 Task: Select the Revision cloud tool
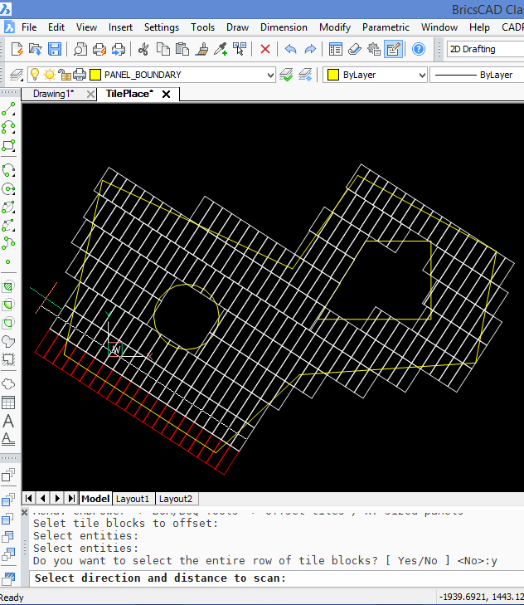[x=9, y=383]
